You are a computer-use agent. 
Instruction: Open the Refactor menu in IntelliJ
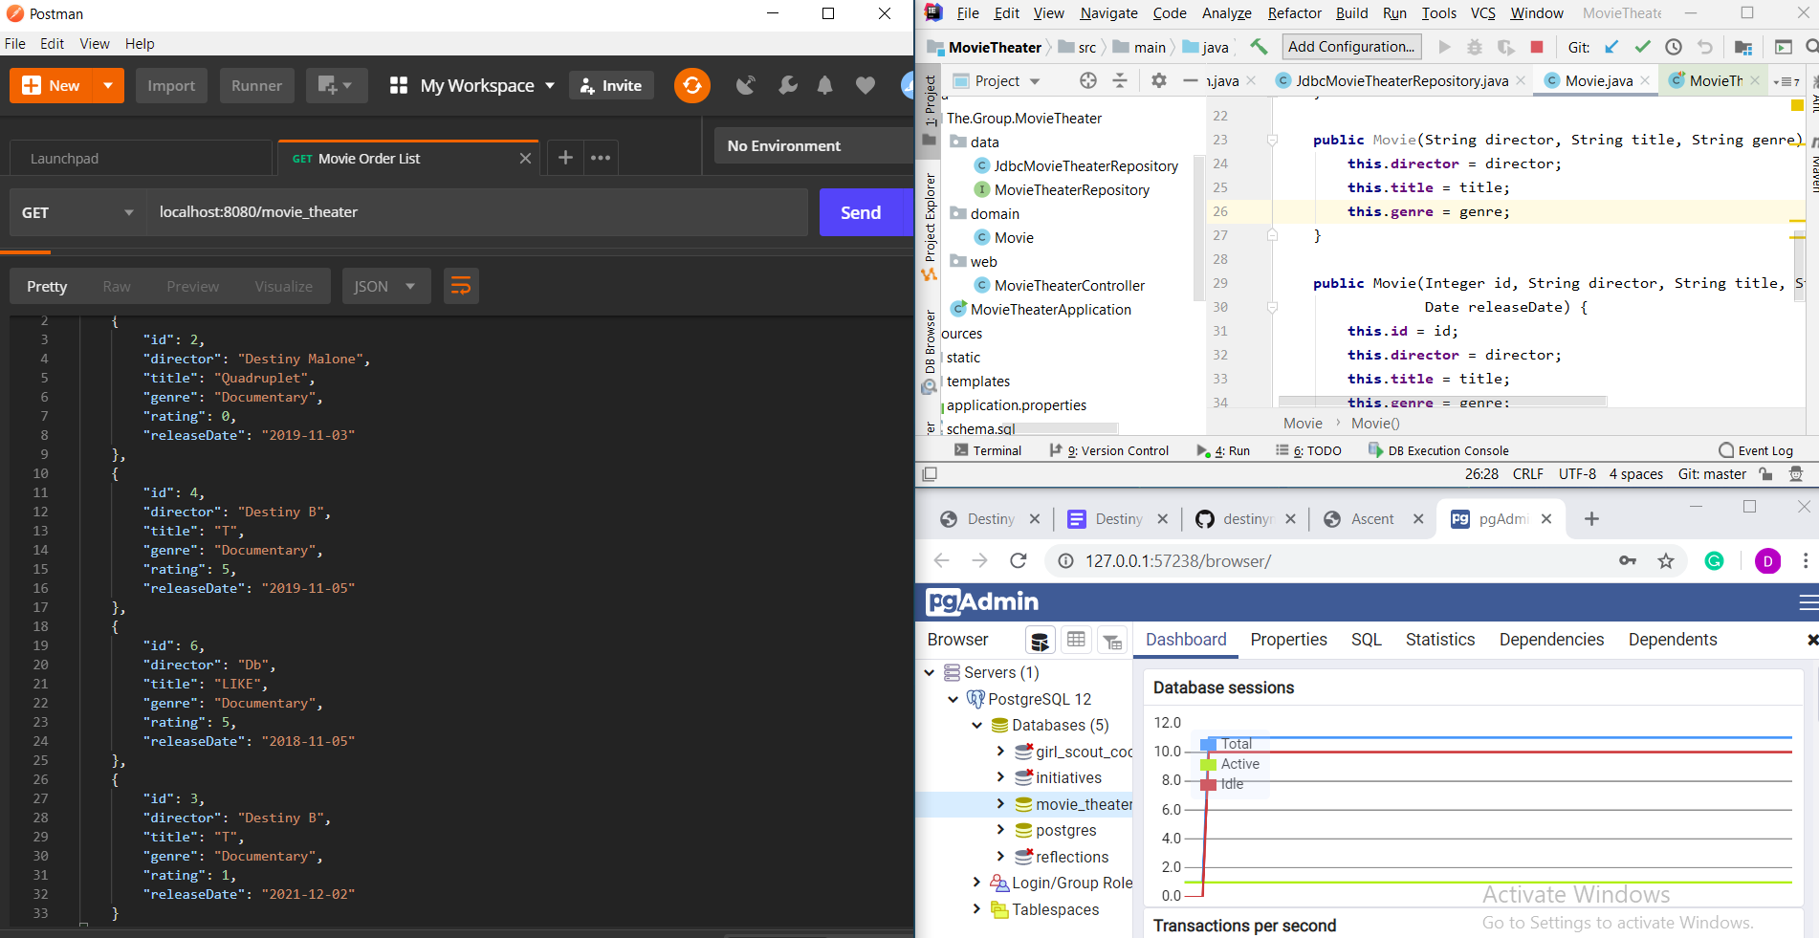pos(1294,13)
